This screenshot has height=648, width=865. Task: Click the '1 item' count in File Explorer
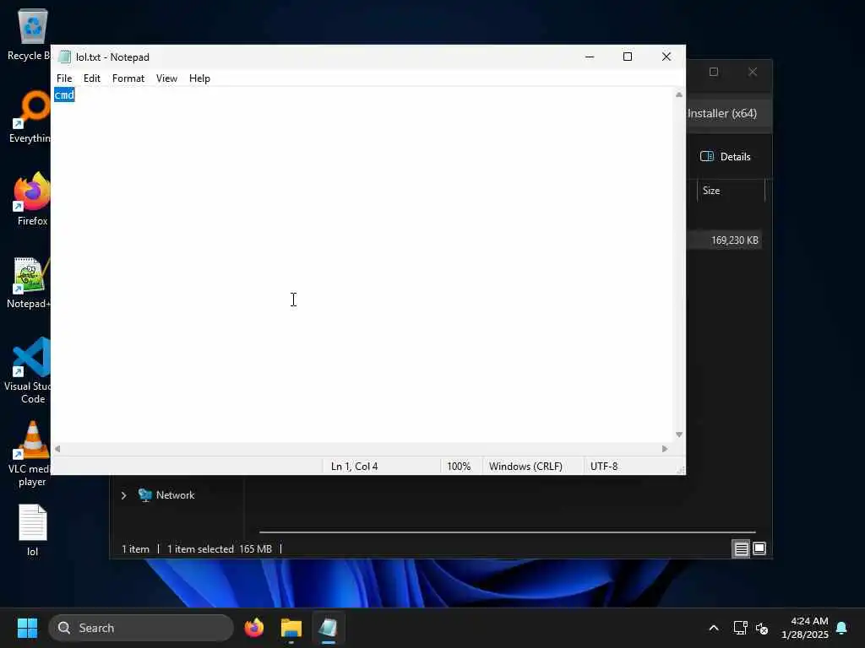point(135,549)
